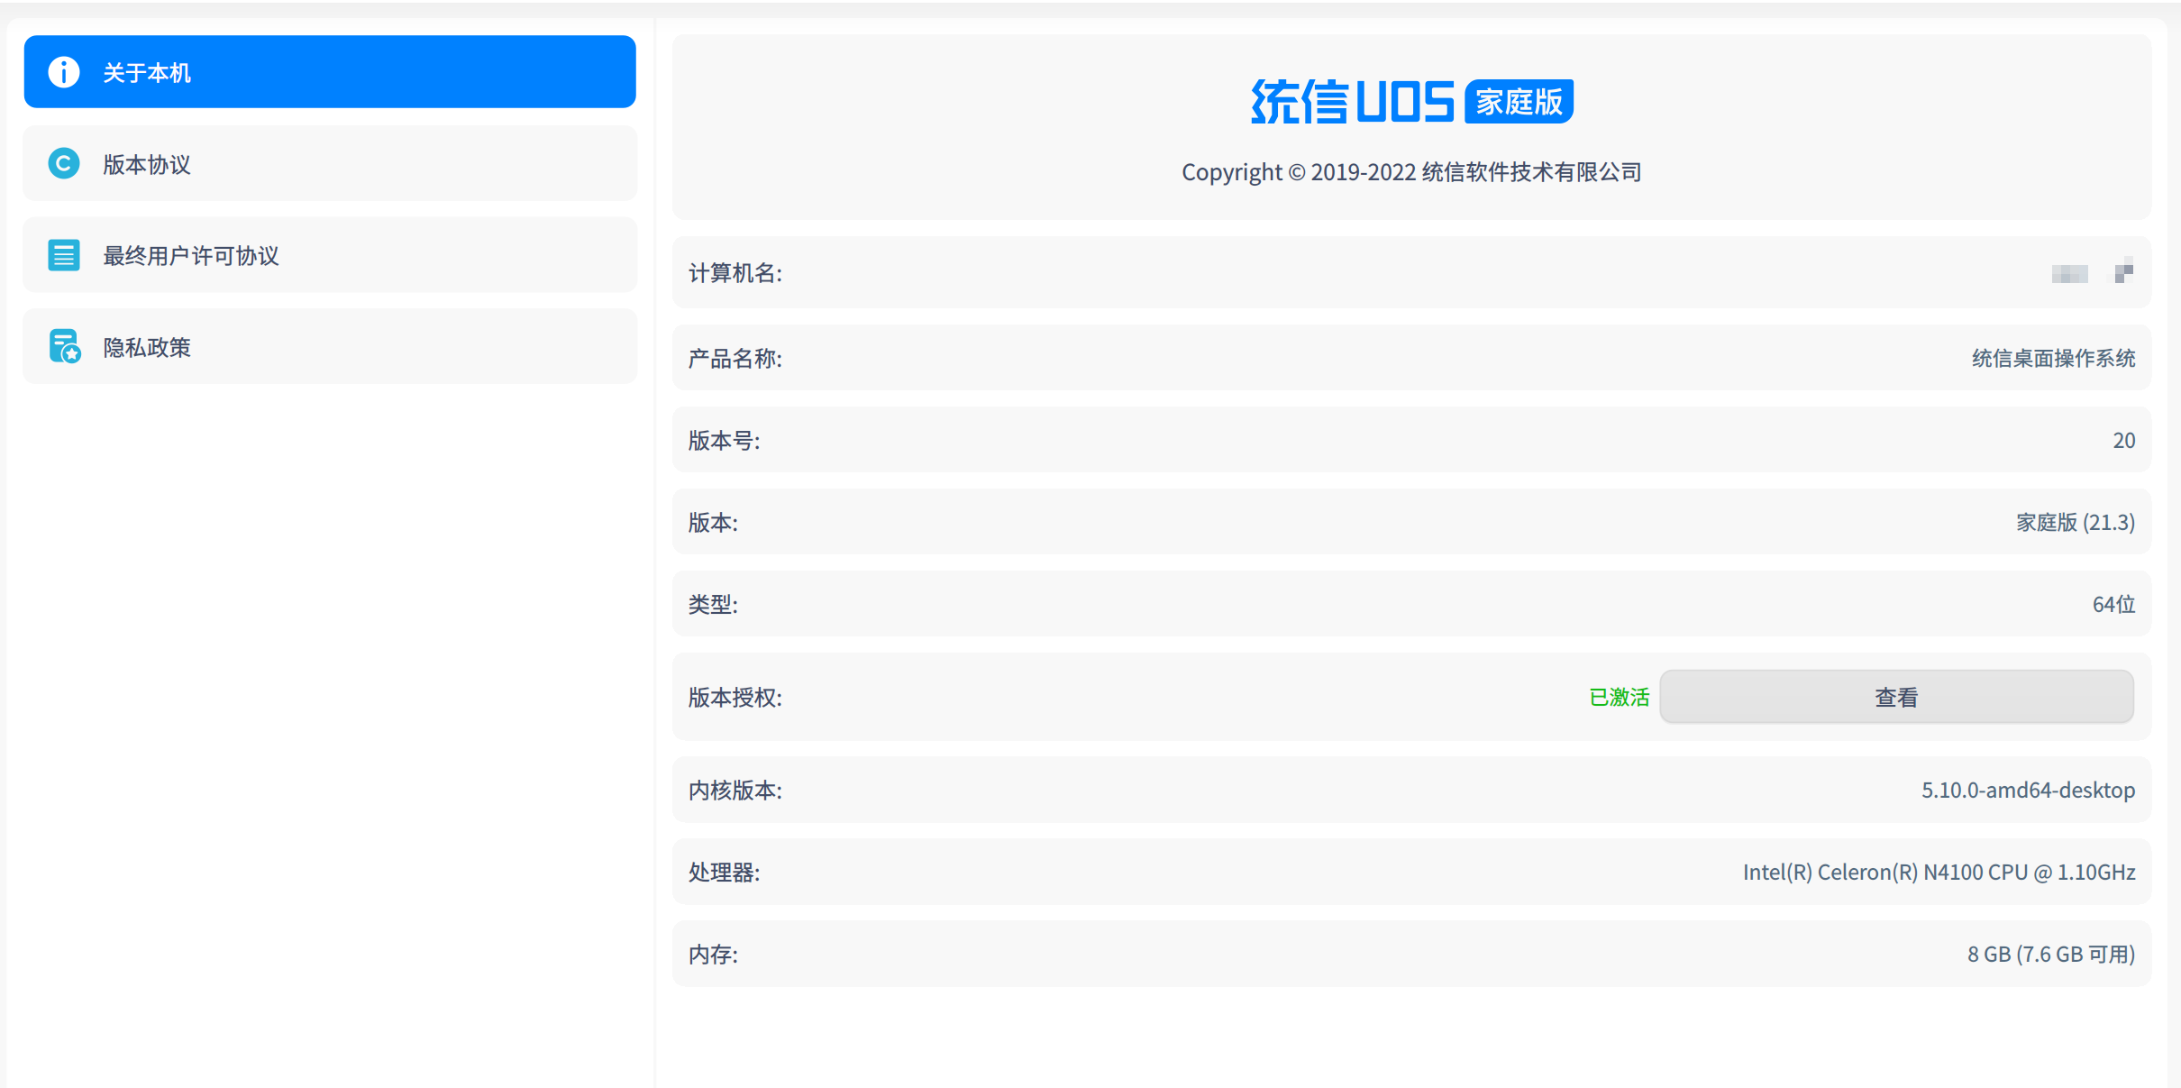Click the copyright C icon for 版本协议
Screen dimensions: 2181x1088
(x=64, y=163)
